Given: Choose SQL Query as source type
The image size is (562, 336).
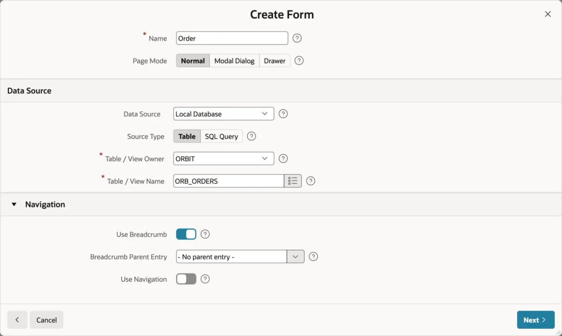Looking at the screenshot, I should (222, 136).
